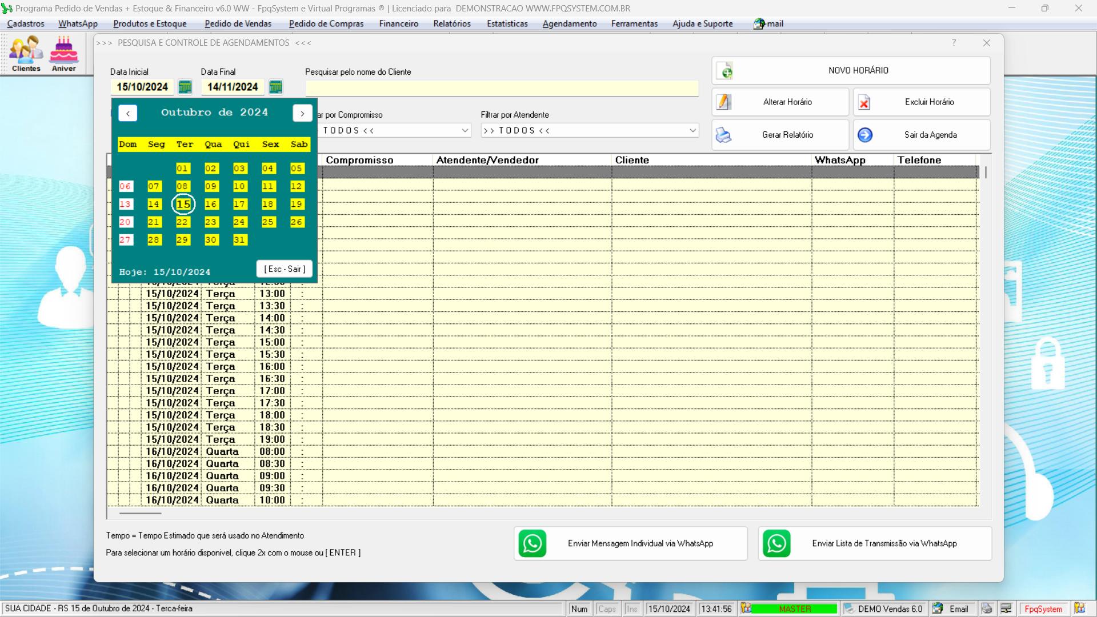This screenshot has height=617, width=1097.
Task: Select Sunday 27 in the calendar
Action: 125,240
